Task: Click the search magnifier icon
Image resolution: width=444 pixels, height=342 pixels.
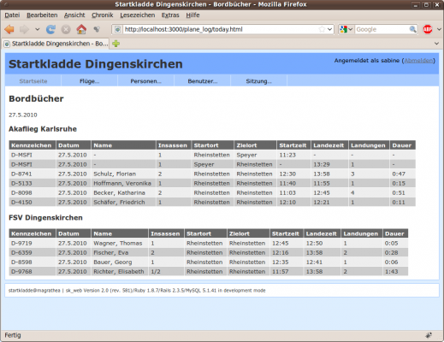Action: point(412,29)
